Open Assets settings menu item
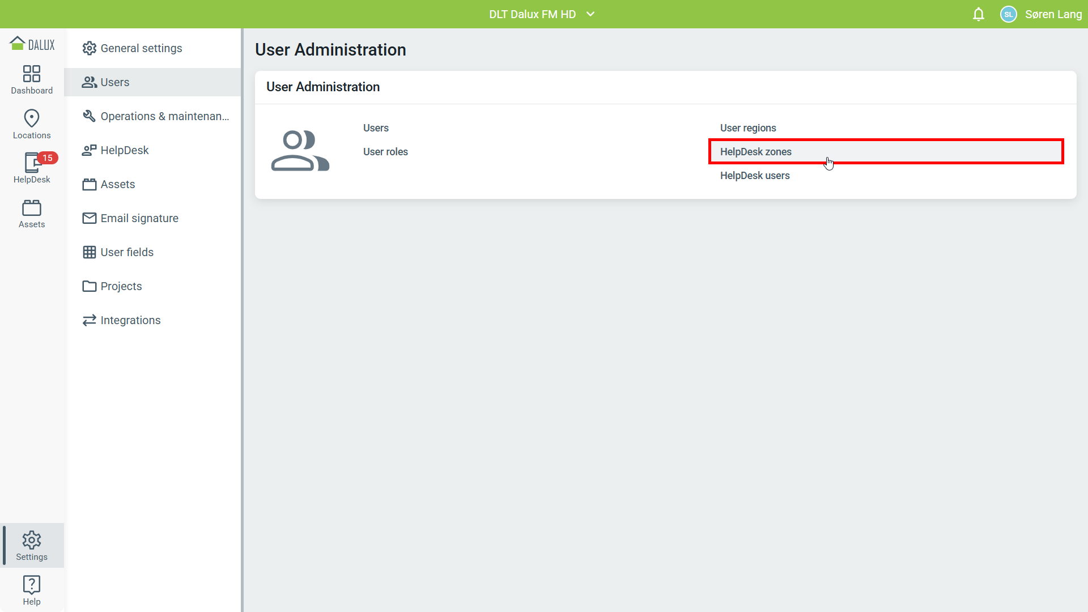The width and height of the screenshot is (1088, 612). (x=152, y=184)
